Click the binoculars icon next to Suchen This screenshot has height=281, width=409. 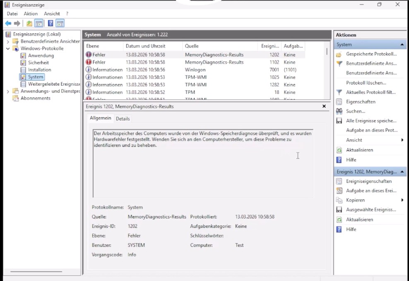339,111
